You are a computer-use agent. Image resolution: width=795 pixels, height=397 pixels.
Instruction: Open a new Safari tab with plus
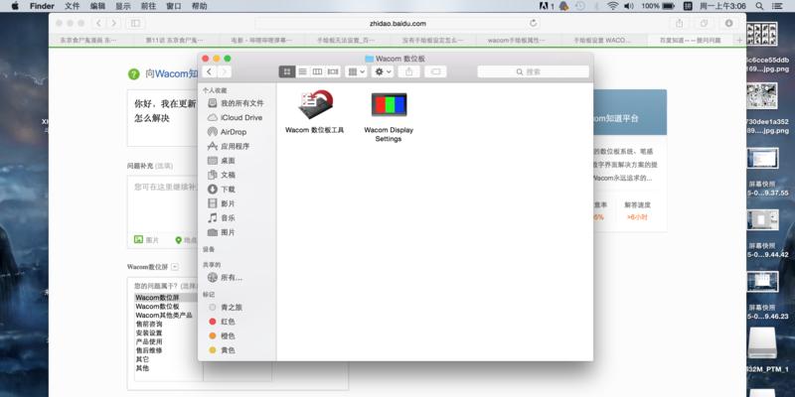pyautogui.click(x=739, y=40)
